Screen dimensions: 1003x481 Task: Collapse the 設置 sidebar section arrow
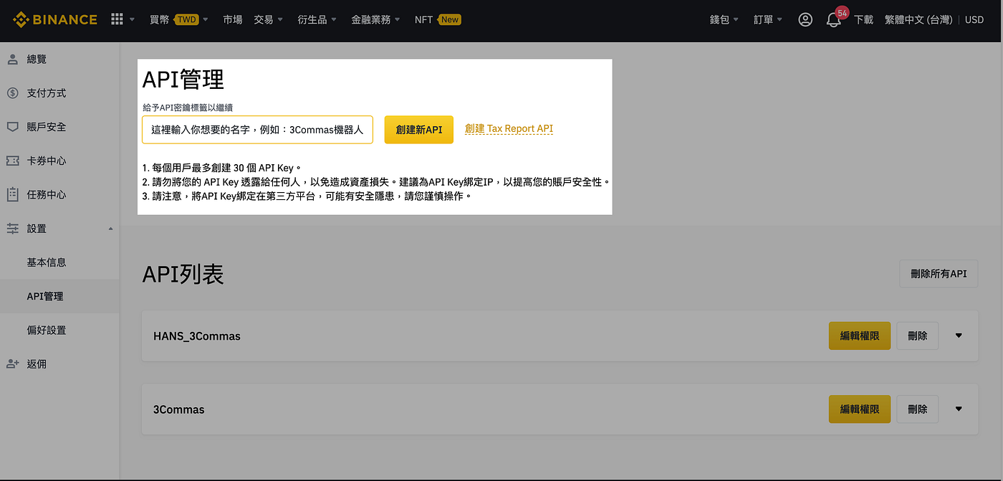tap(110, 229)
